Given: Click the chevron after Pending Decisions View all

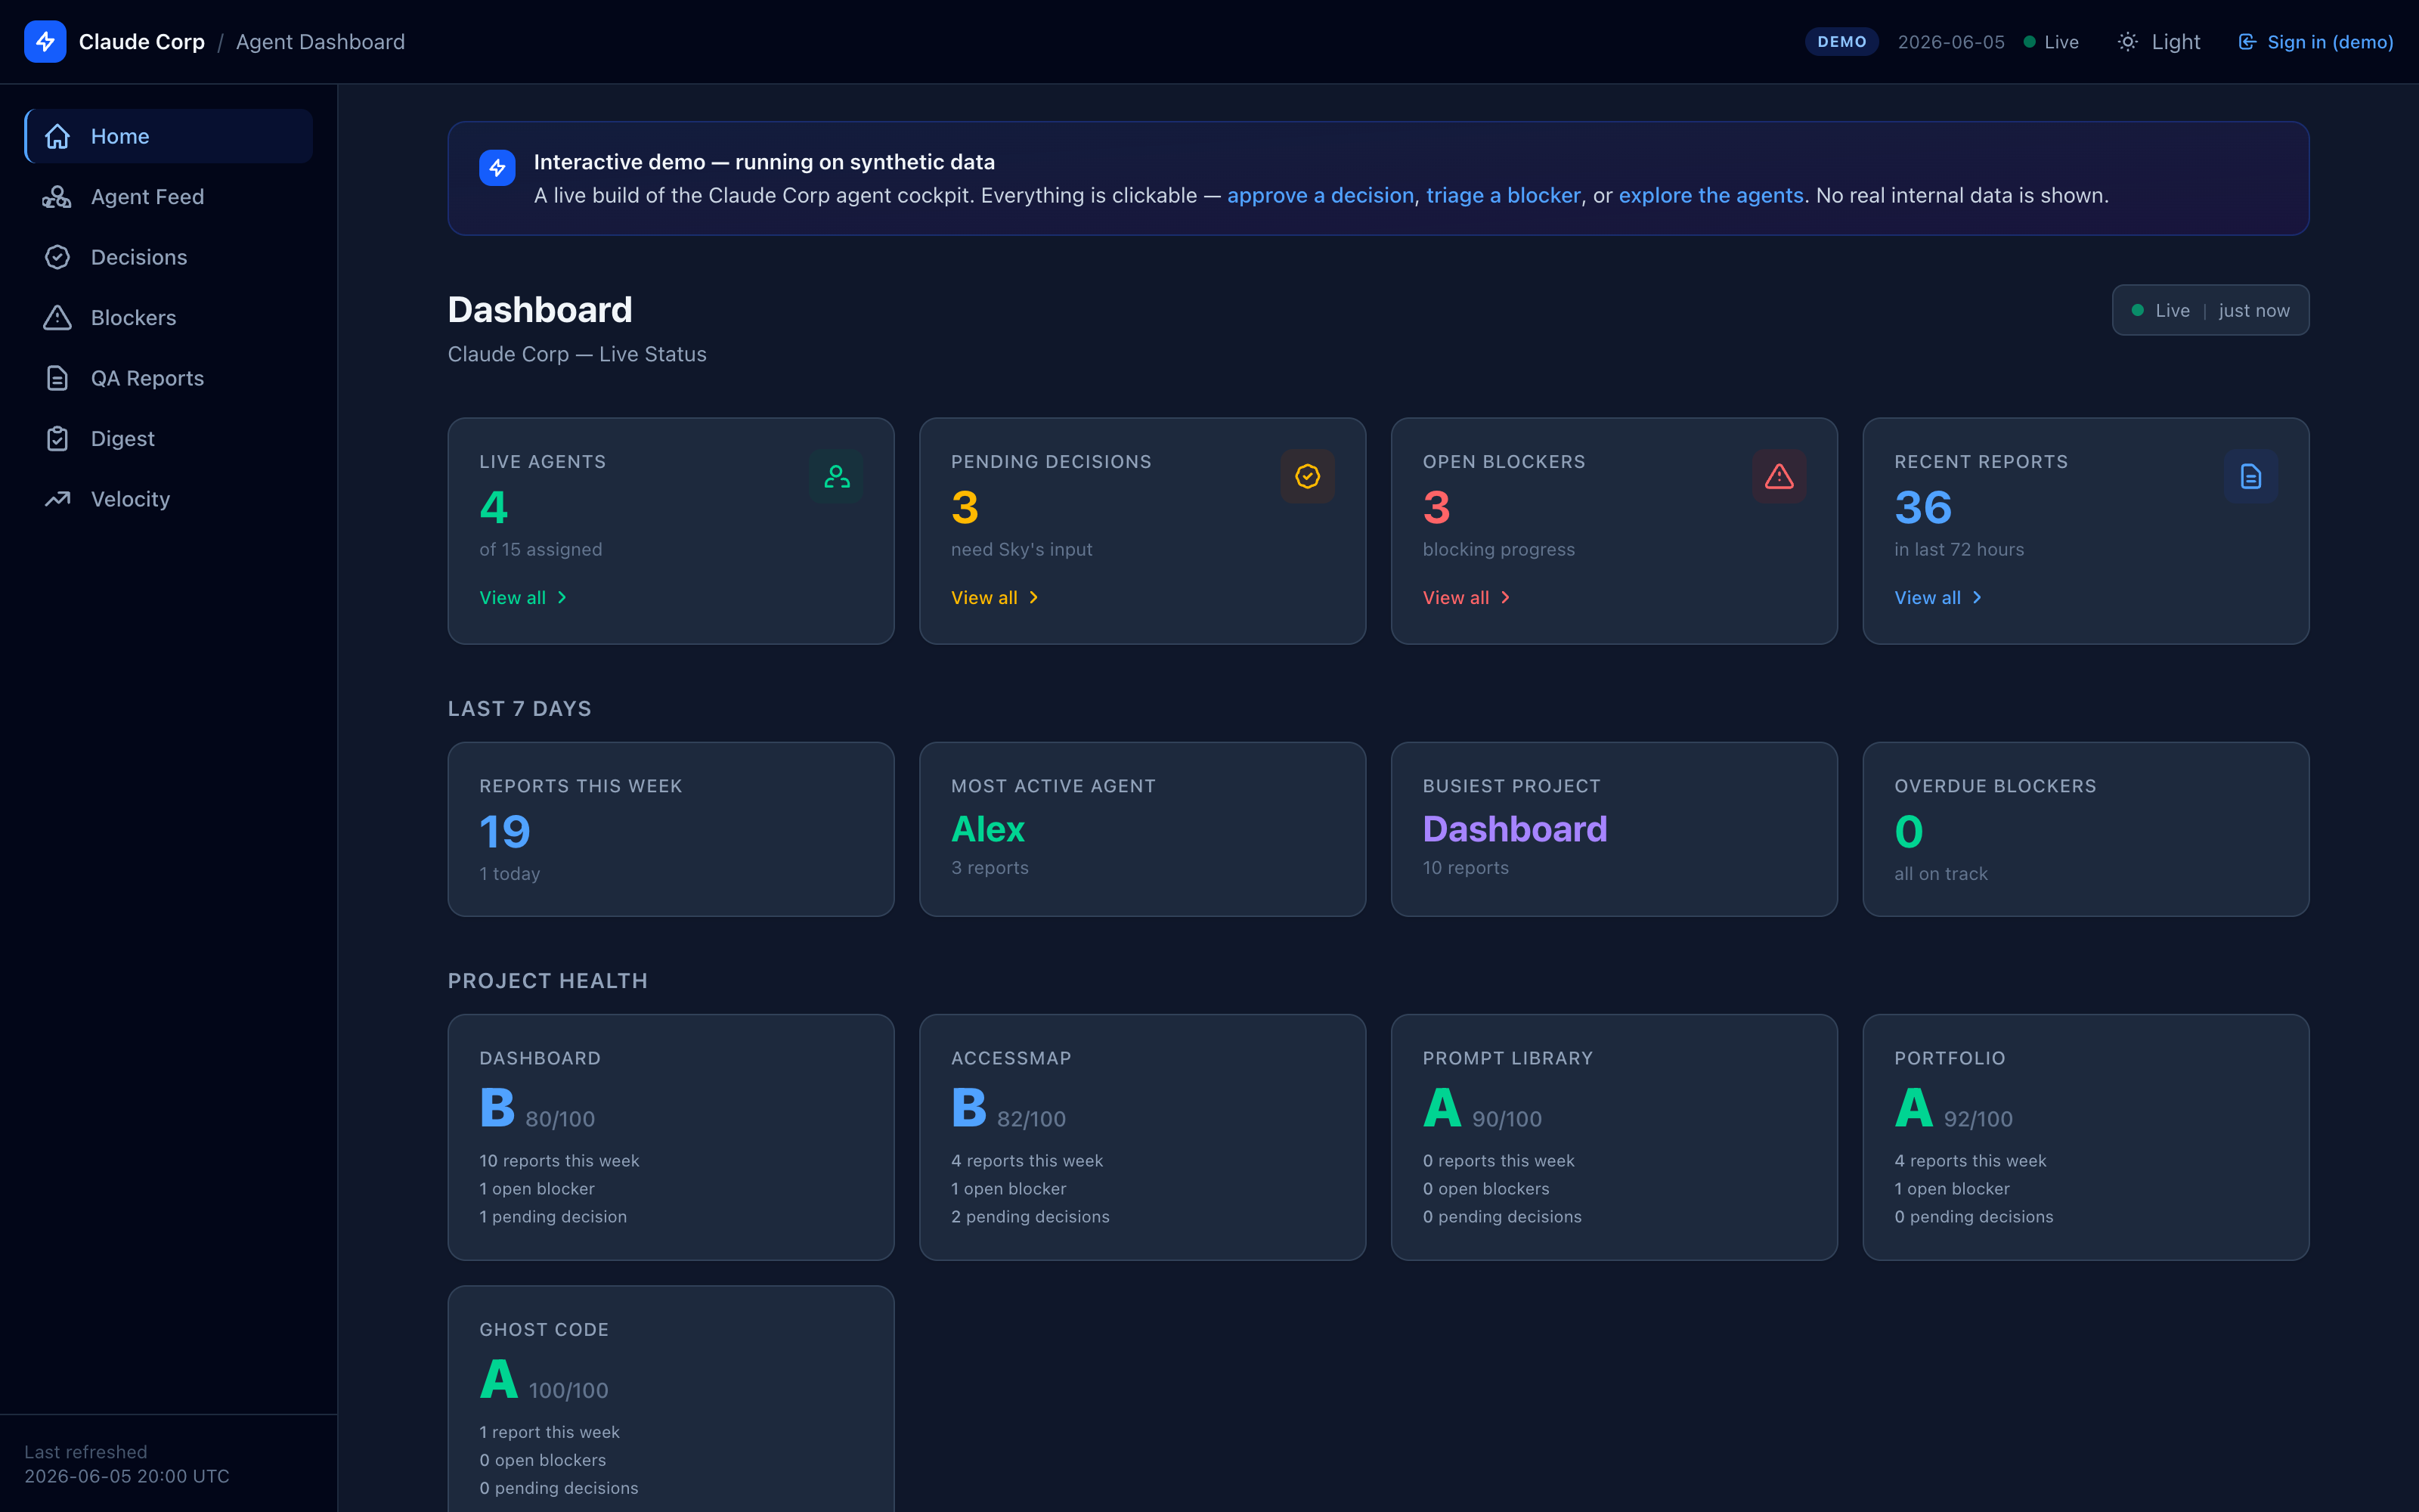Looking at the screenshot, I should 1033,598.
